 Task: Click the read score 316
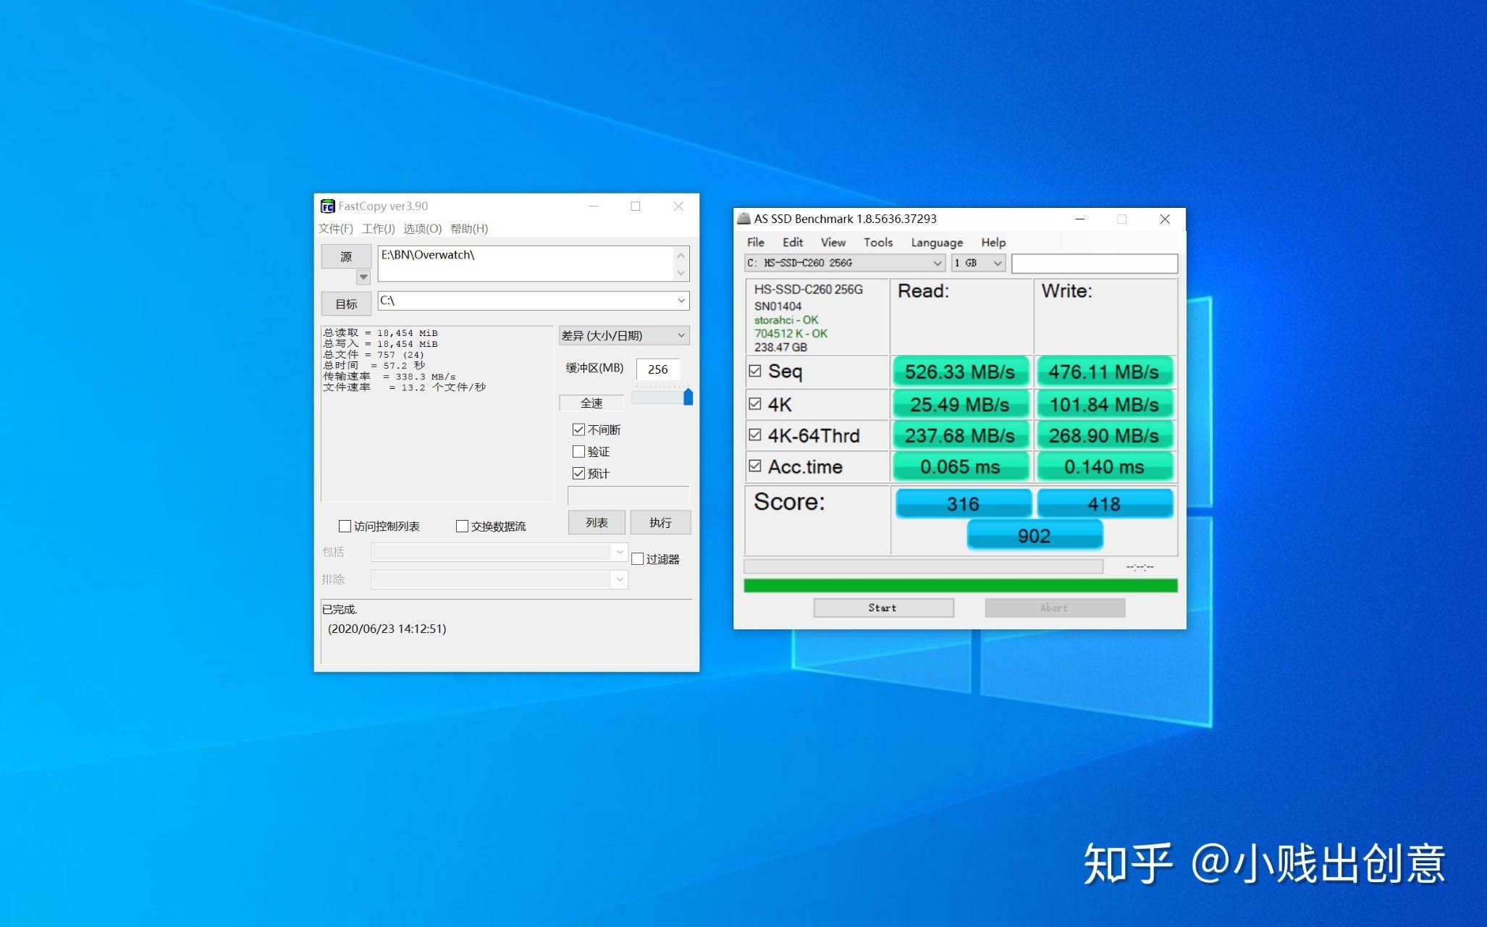pyautogui.click(x=963, y=503)
